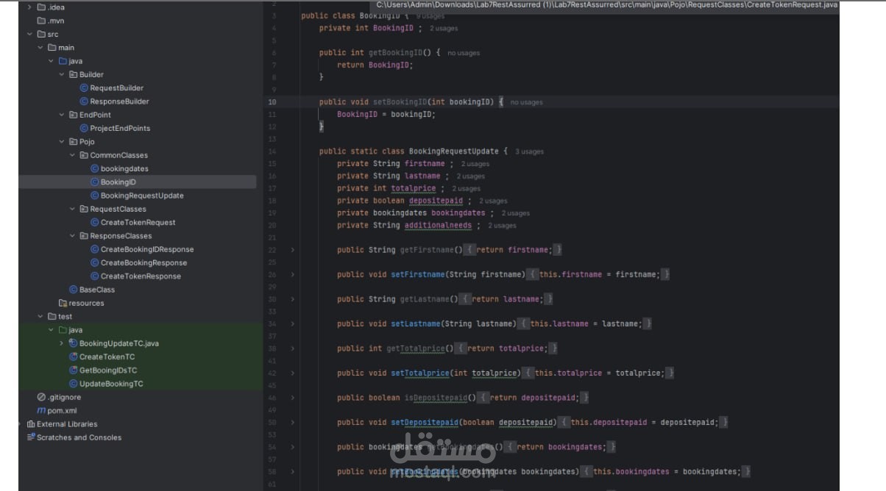
Task: Click the CommonClasses package icon
Action: (83, 155)
